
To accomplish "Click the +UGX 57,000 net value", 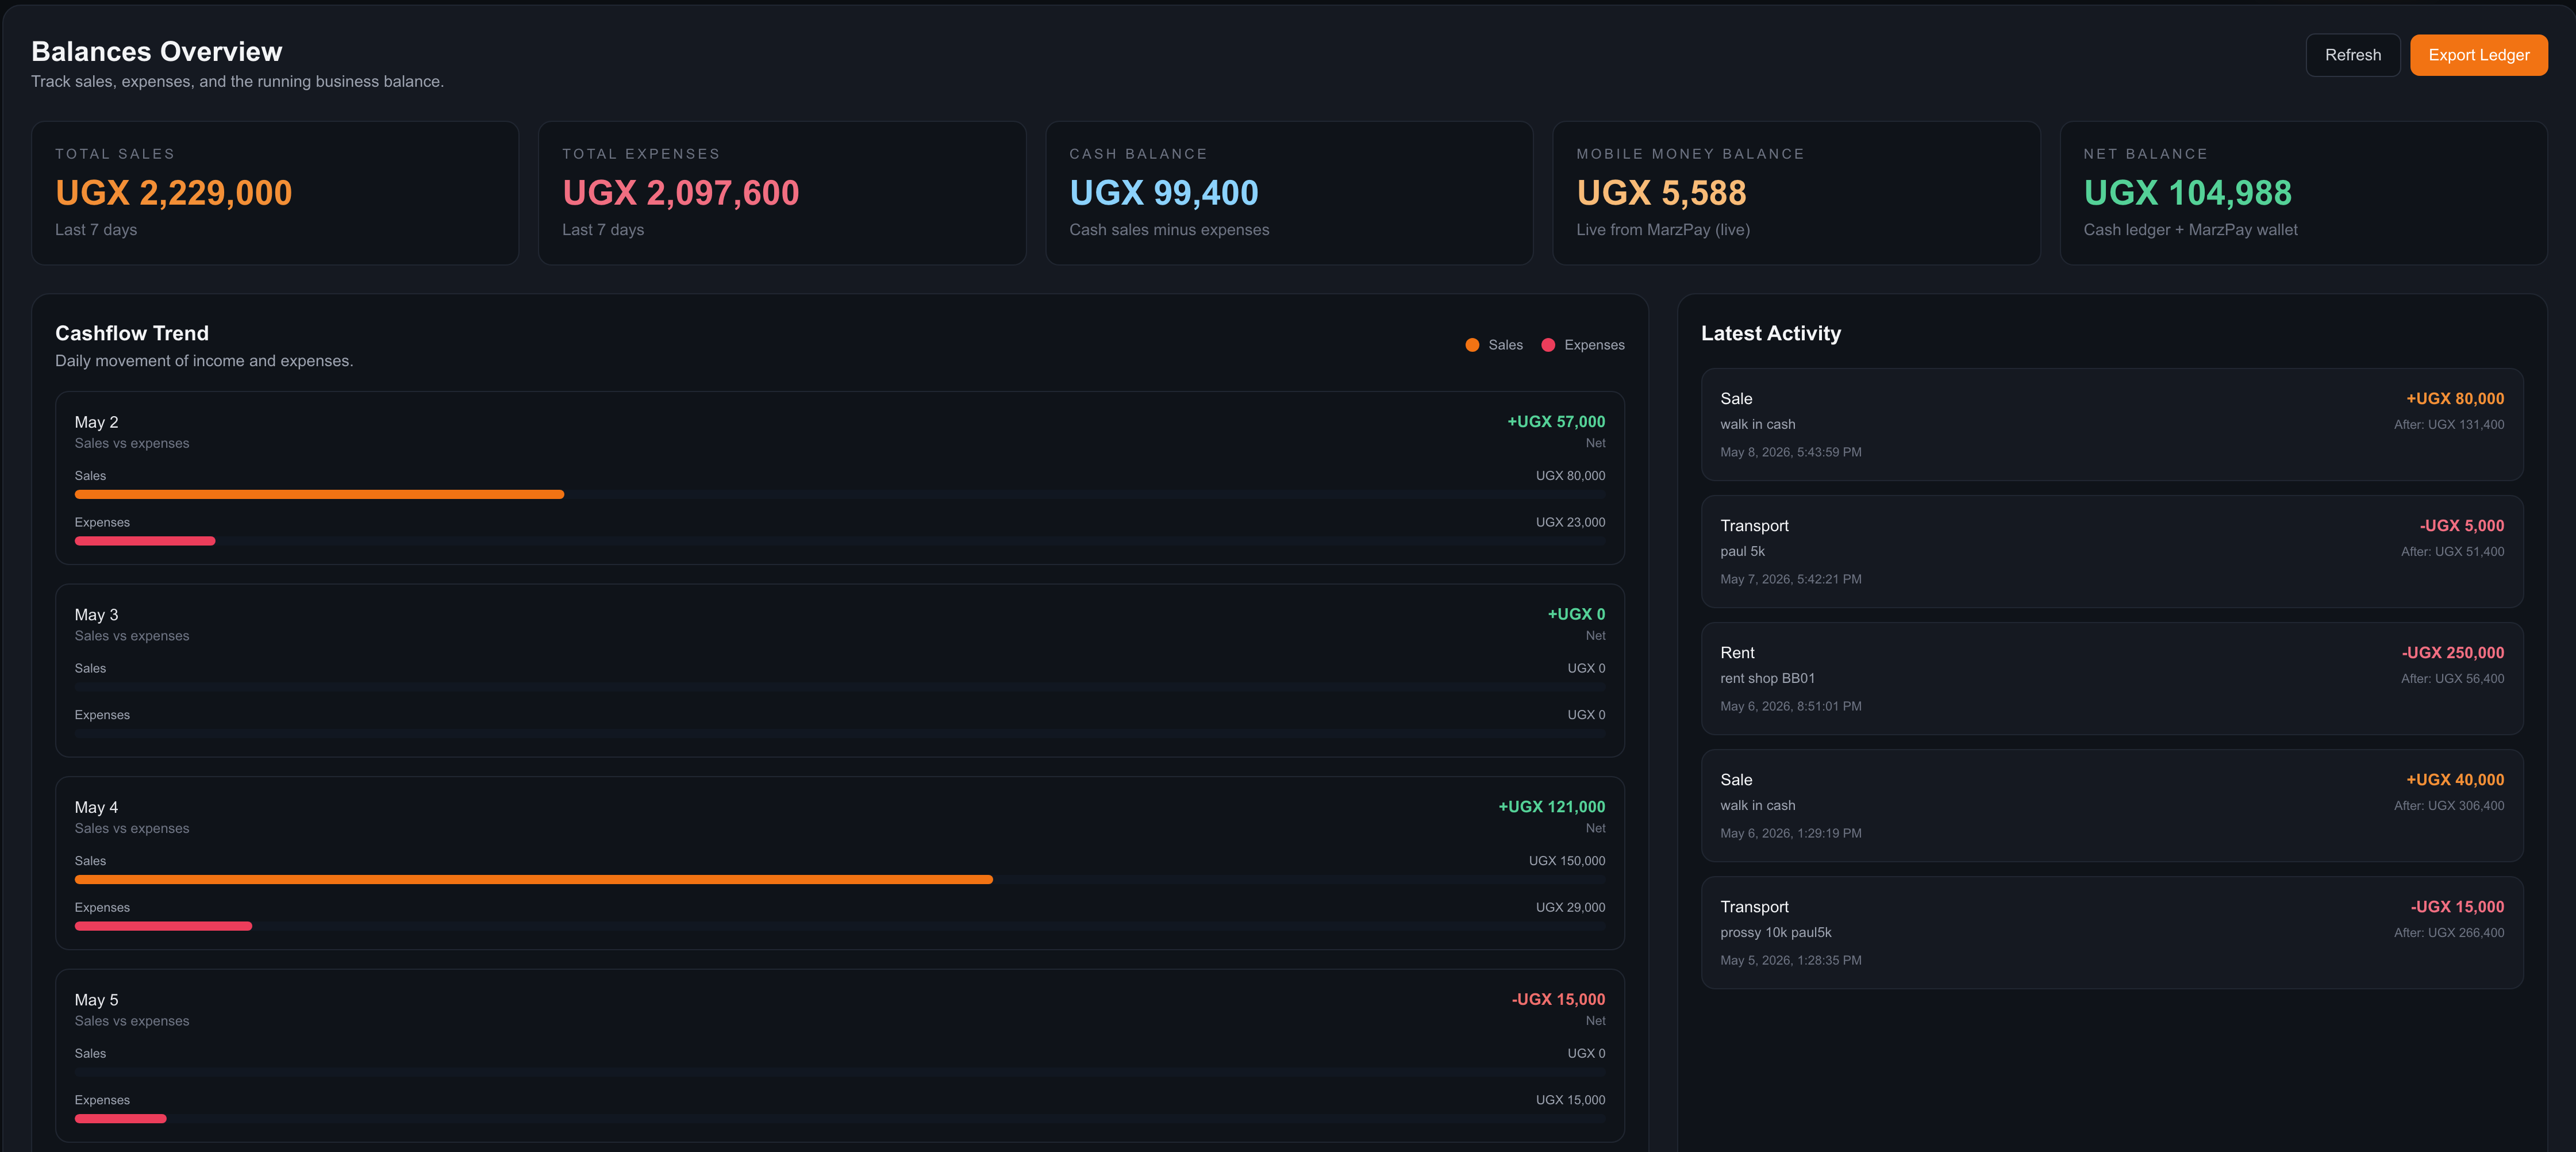I will pyautogui.click(x=1556, y=422).
